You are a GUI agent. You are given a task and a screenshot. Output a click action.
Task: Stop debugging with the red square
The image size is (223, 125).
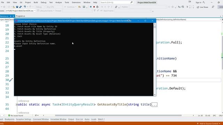tap(94, 7)
